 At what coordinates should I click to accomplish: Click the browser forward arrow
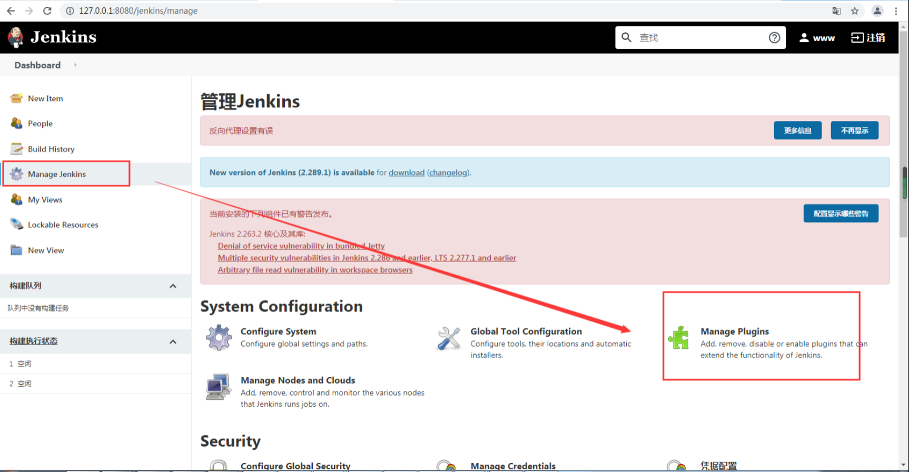[x=29, y=11]
